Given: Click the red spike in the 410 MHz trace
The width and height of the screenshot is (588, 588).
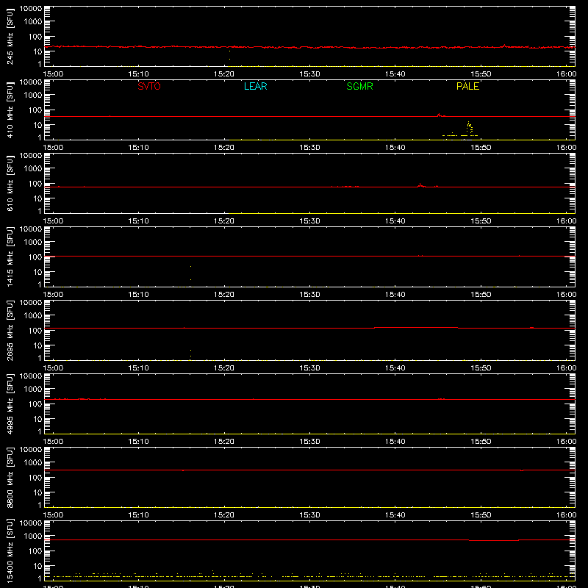Looking at the screenshot, I should coord(439,115).
